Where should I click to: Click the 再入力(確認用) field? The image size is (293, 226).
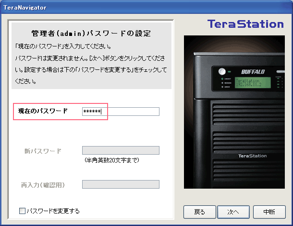[121, 184]
